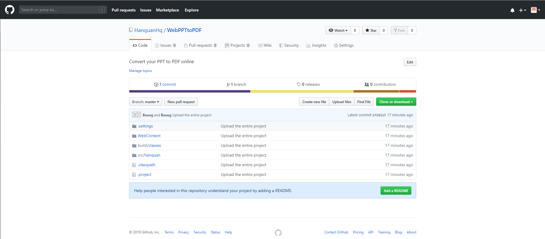Image resolution: width=545 pixels, height=239 pixels.
Task: Open the plus create-new menu
Action: tap(522, 10)
